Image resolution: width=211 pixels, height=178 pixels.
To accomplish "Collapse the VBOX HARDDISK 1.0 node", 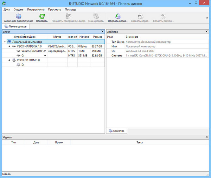I will (x=9, y=46).
